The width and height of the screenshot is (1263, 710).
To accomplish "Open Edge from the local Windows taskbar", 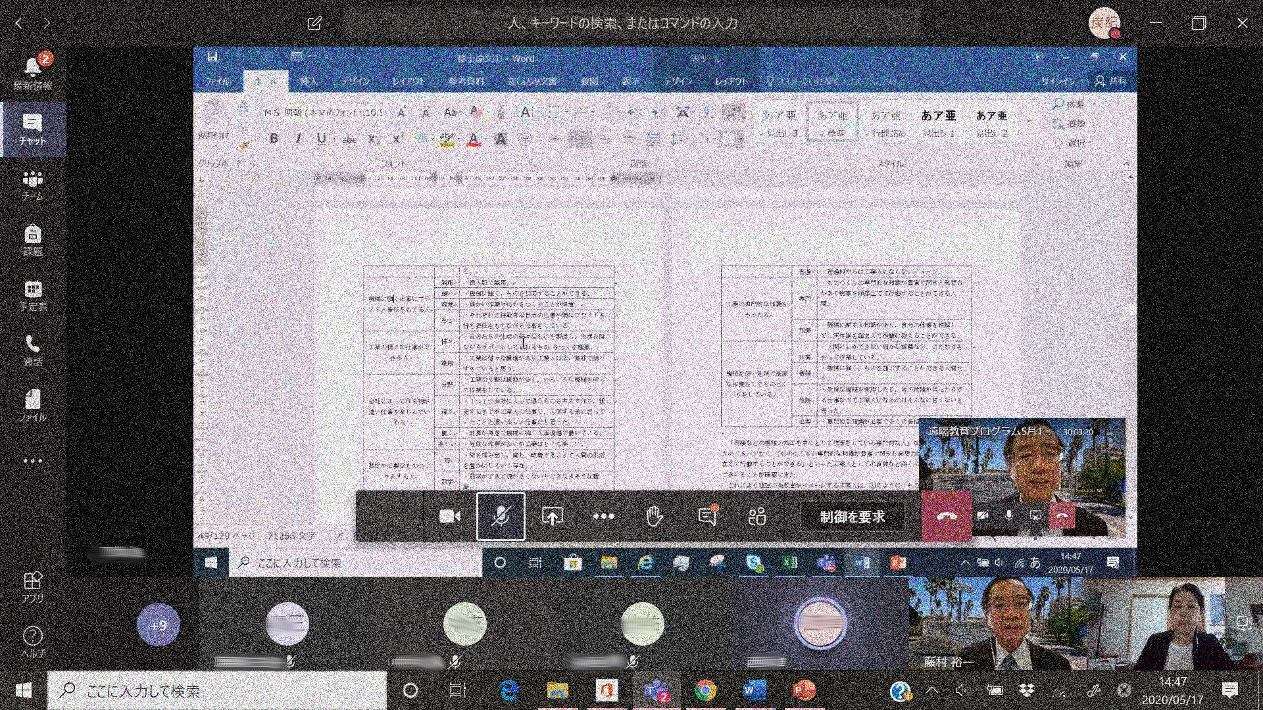I will click(508, 690).
